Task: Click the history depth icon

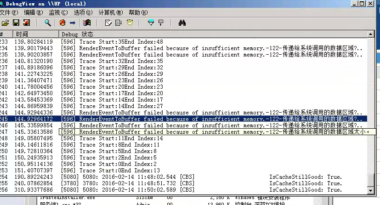Action: pyautogui.click(x=161, y=23)
